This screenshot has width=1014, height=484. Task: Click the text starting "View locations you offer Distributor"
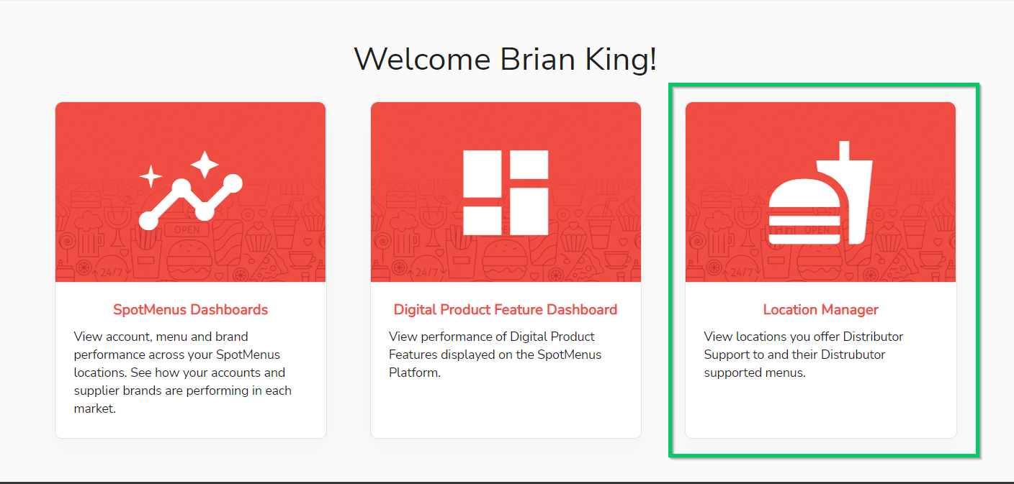(804, 355)
